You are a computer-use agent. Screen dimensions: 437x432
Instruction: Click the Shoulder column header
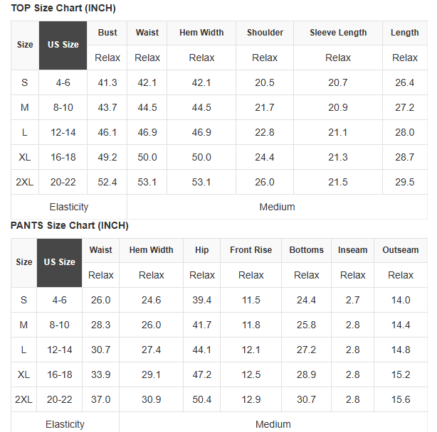point(265,33)
